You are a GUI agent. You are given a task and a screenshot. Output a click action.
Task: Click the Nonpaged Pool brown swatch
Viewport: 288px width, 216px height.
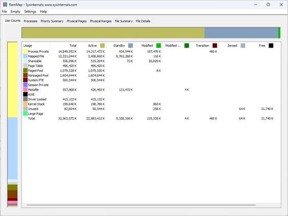pos(26,75)
